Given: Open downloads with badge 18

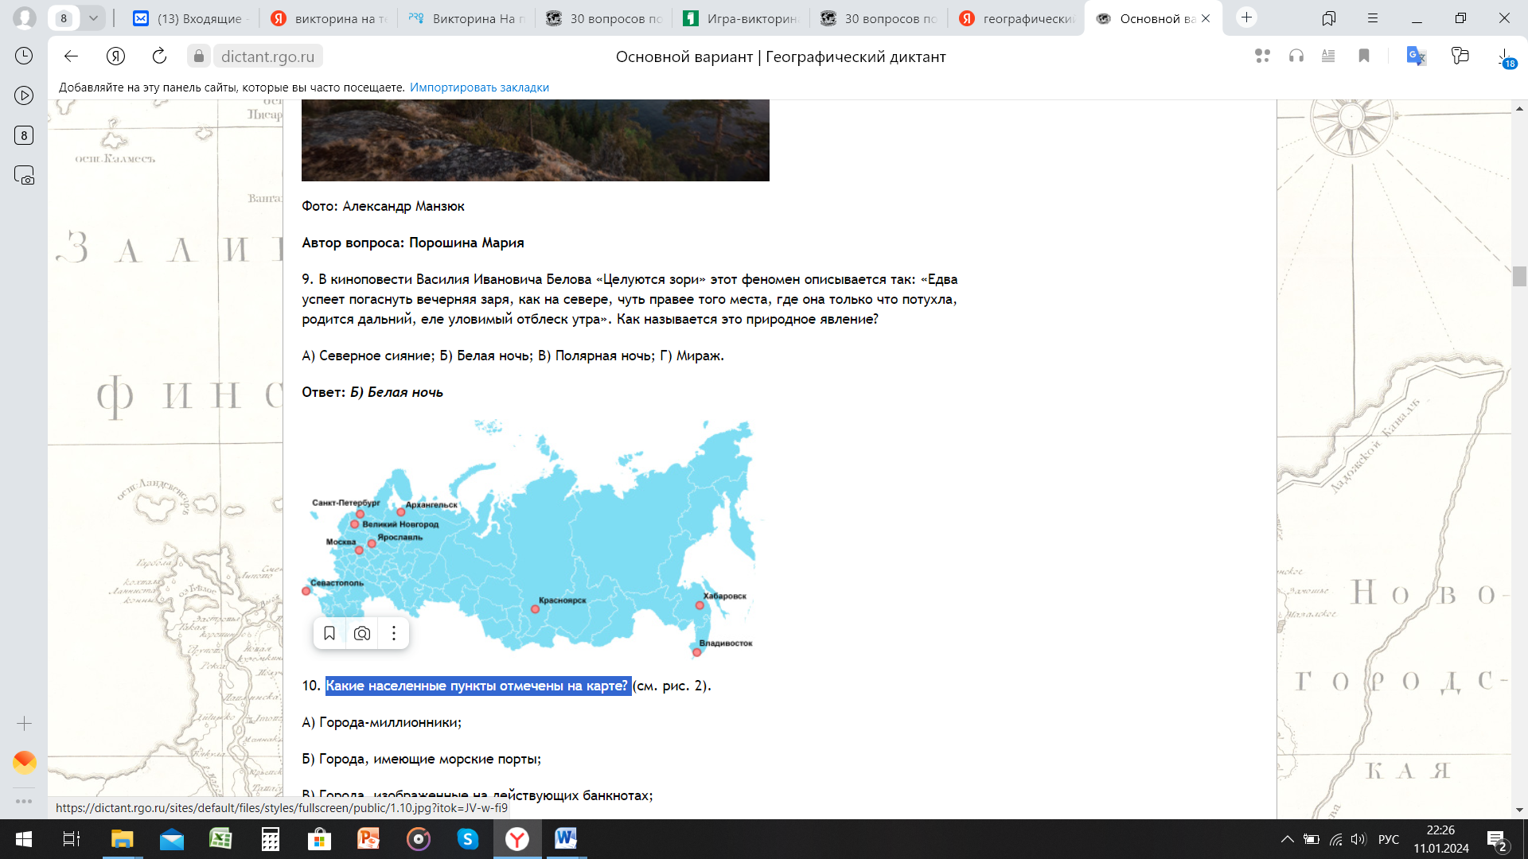Looking at the screenshot, I should pos(1506,57).
